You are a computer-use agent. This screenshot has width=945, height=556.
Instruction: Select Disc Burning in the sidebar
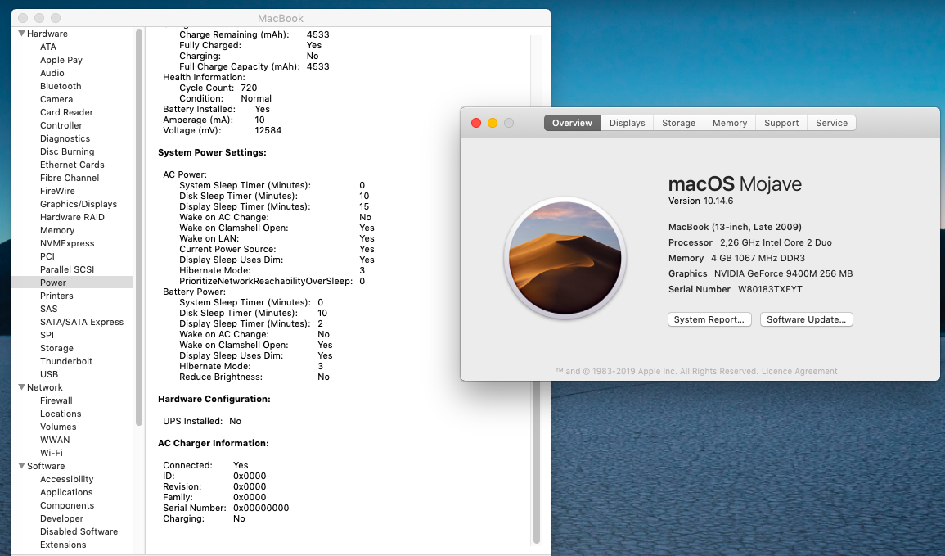point(67,151)
